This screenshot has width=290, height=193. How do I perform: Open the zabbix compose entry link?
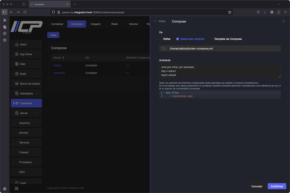[x=57, y=65]
